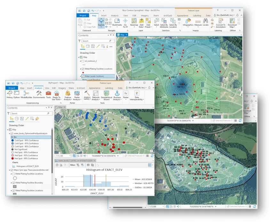Open the Basemap gallery in Springfield window
Viewport: 270px width, 222px height.
tap(134, 23)
